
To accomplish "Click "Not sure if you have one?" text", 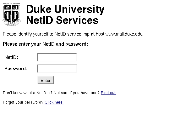I will (77, 93).
